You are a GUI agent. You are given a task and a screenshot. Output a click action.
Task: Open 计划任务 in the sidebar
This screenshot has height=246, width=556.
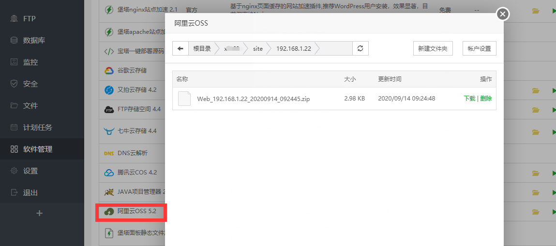tap(42, 128)
